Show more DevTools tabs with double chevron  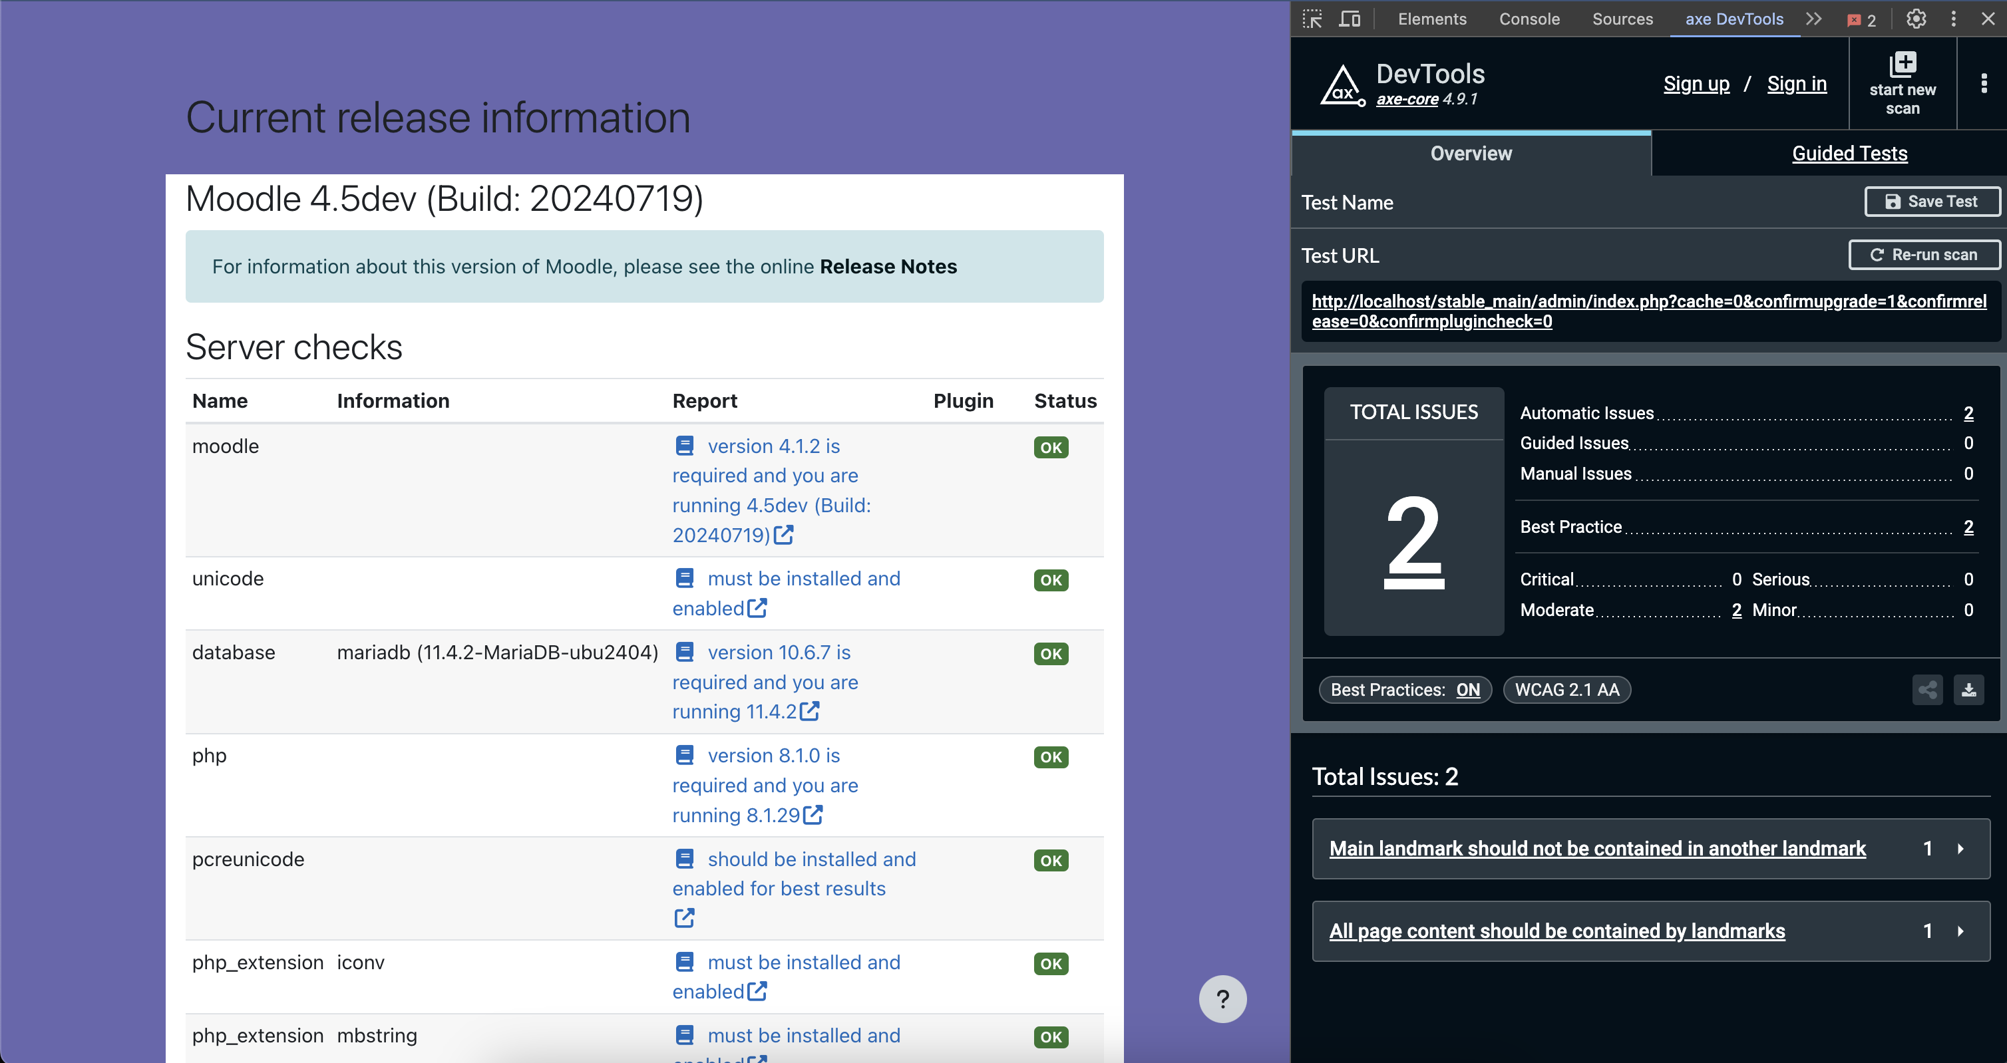pyautogui.click(x=1814, y=19)
